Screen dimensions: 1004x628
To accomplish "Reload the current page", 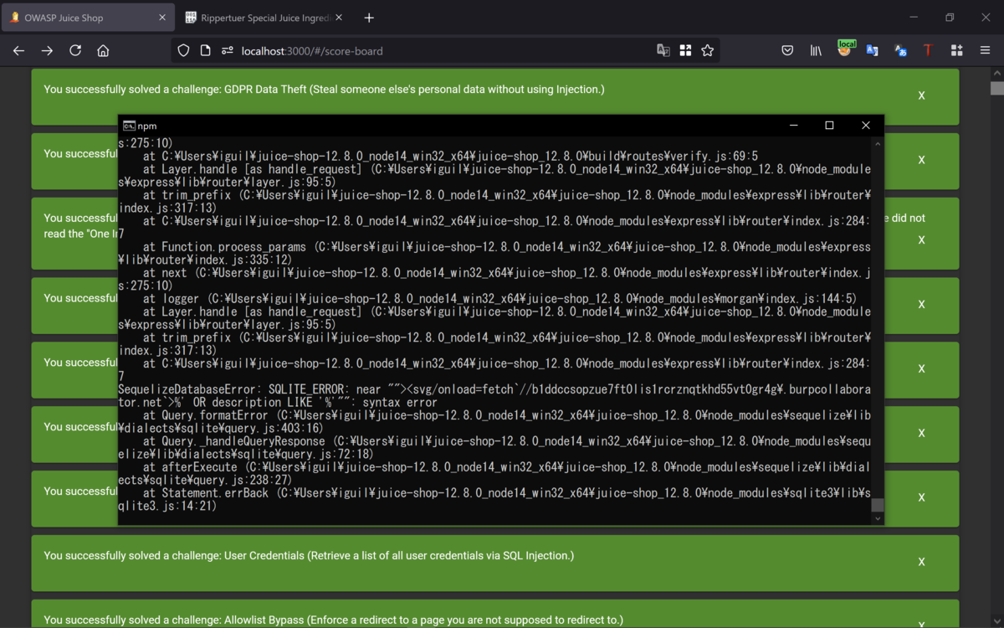I will [x=75, y=50].
